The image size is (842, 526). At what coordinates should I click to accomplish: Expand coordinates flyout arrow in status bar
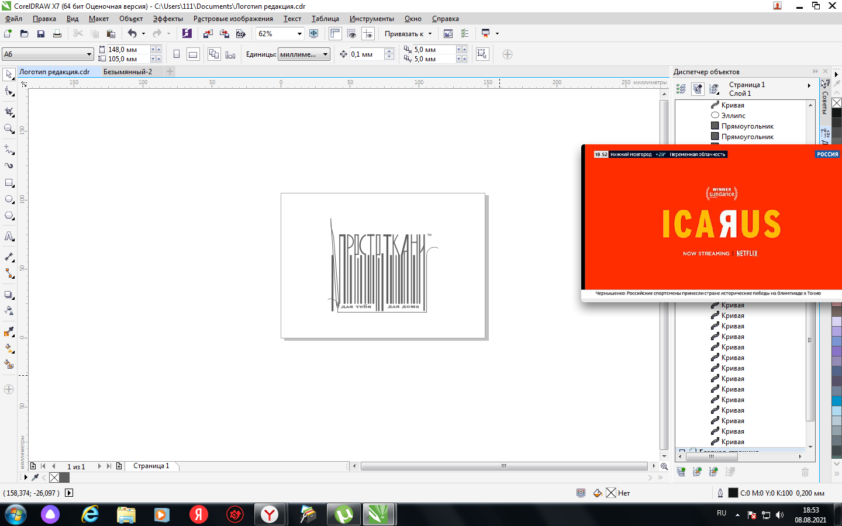[68, 493]
